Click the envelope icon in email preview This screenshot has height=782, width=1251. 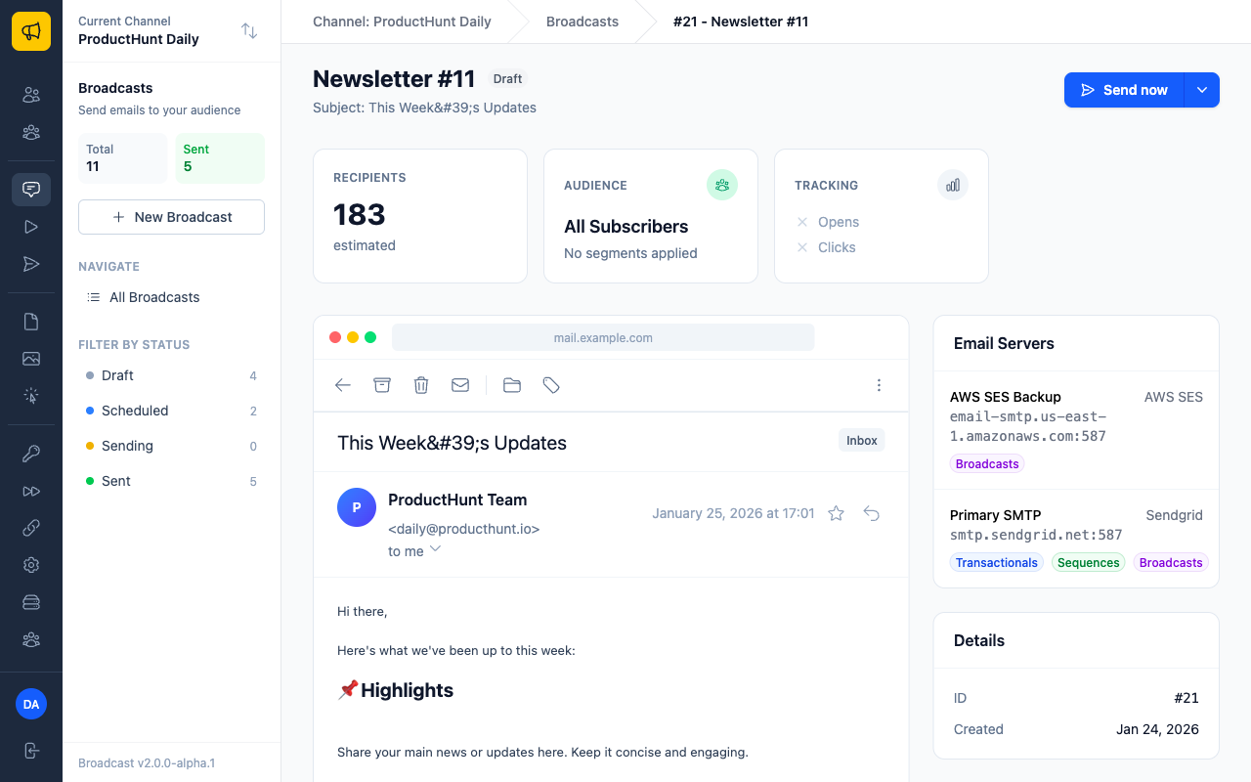tap(460, 385)
